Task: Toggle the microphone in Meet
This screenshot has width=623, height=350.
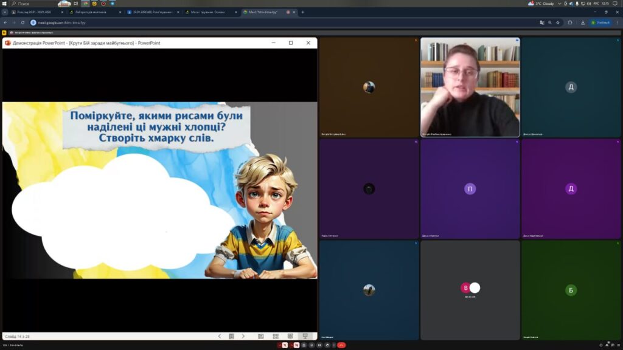Action: pos(284,345)
